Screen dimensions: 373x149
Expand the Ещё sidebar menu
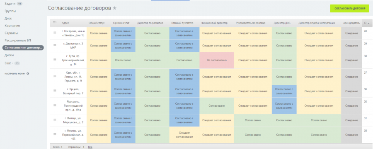(8, 63)
